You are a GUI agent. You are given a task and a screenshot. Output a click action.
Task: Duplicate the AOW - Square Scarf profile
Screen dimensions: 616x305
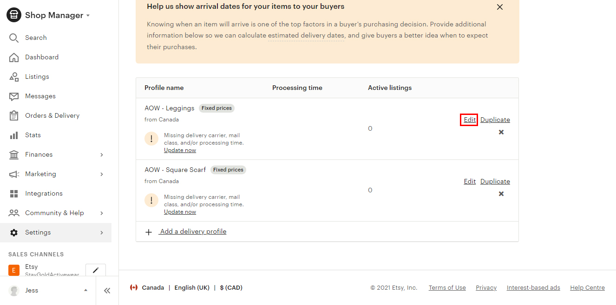(x=495, y=181)
